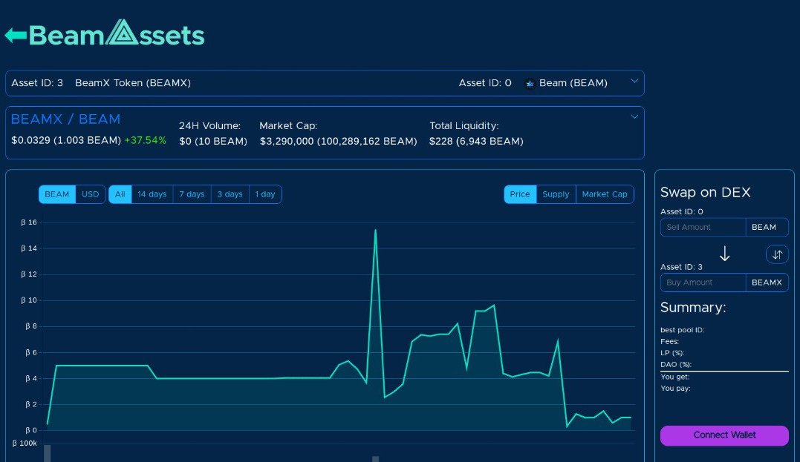This screenshot has height=462, width=800.
Task: Select the All time range
Action: tap(120, 194)
